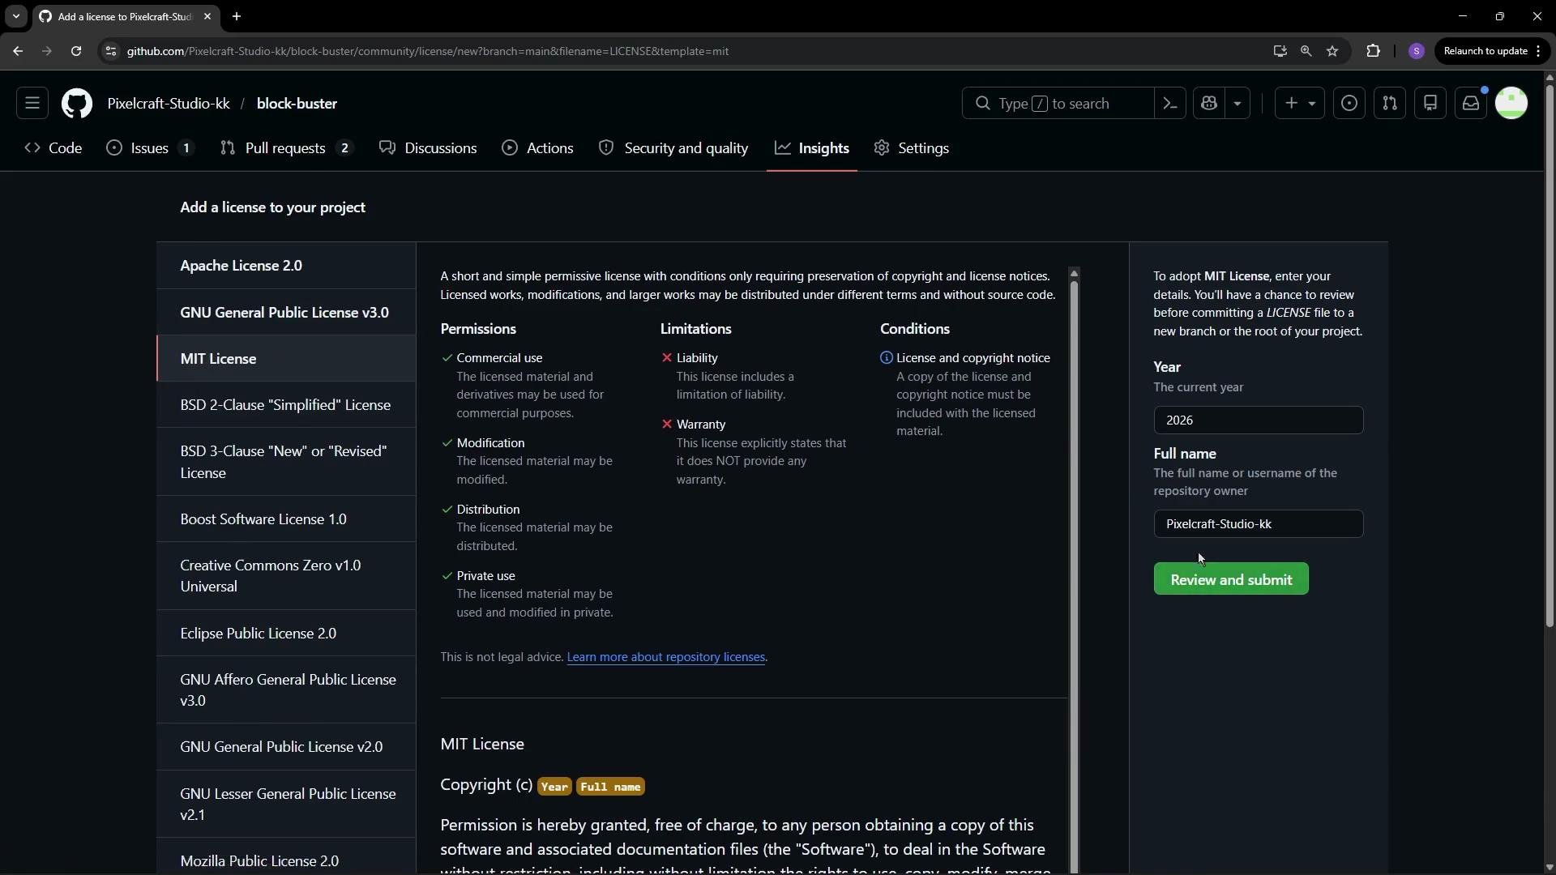View your pull requests icon in header

coord(1390,104)
